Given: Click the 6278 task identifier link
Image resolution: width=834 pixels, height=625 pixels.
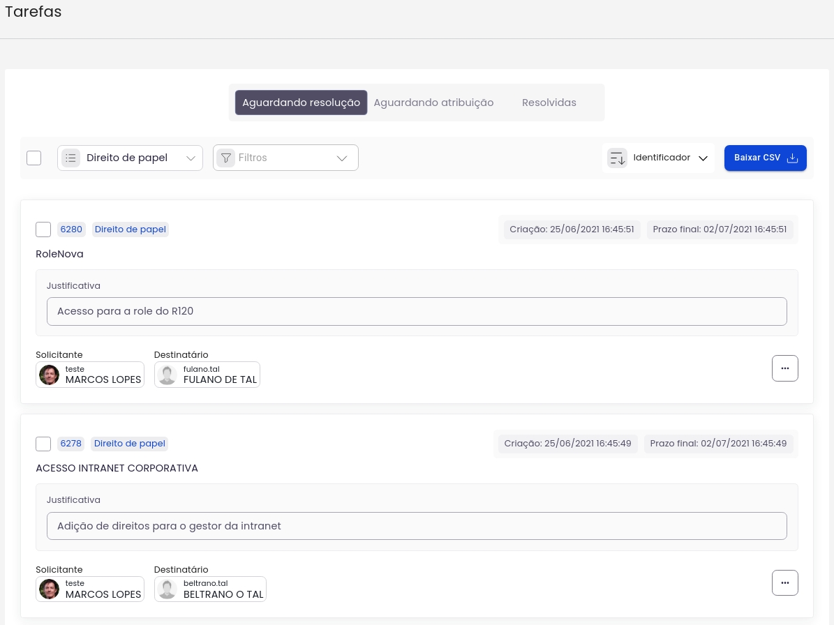Looking at the screenshot, I should pyautogui.click(x=71, y=444).
